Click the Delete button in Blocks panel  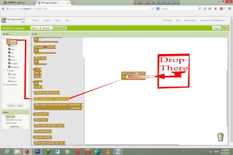(20, 106)
